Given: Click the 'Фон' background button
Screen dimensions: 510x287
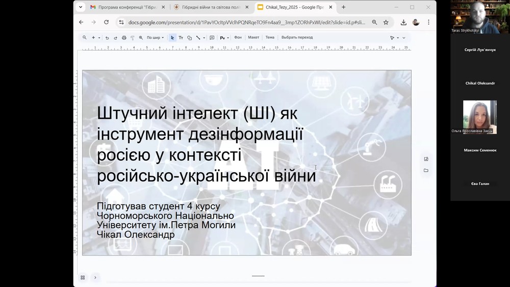Looking at the screenshot, I should tap(238, 38).
